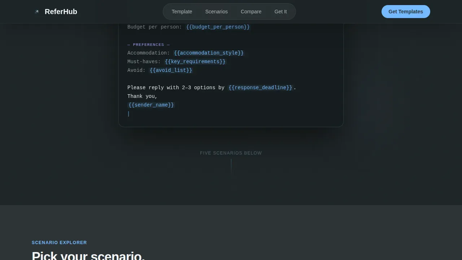The height and width of the screenshot is (260, 462).
Task: Open the Scenarios nav item
Action: coord(217,12)
